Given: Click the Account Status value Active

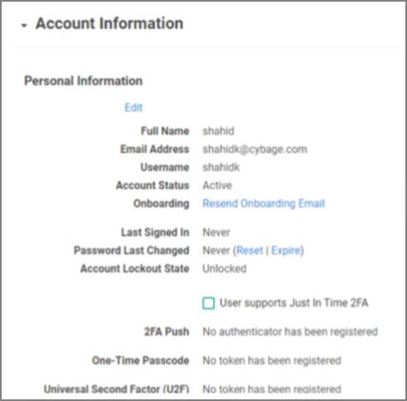Looking at the screenshot, I should (x=217, y=186).
